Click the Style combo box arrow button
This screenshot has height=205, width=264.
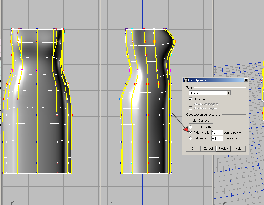click(228, 93)
